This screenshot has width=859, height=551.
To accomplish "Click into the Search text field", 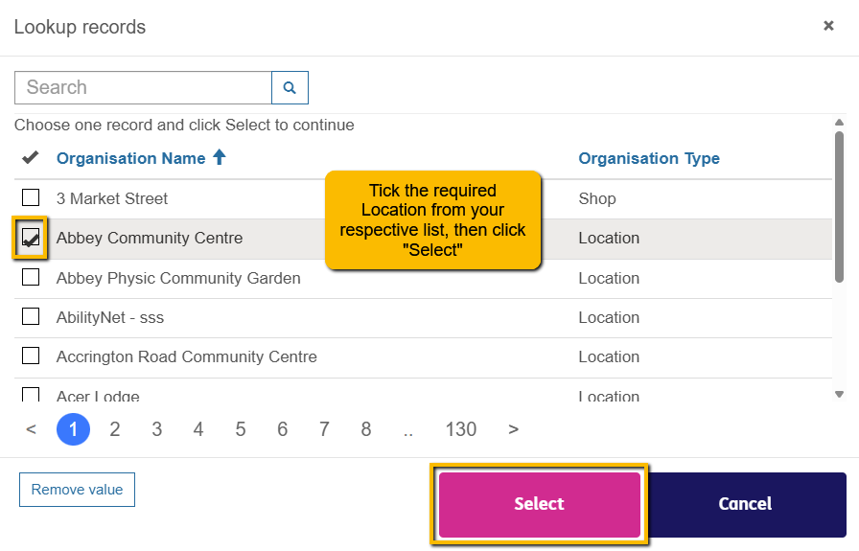I will pos(143,88).
